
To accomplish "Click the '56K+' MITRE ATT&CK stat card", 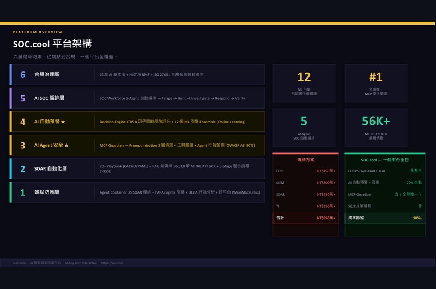I will click(376, 128).
